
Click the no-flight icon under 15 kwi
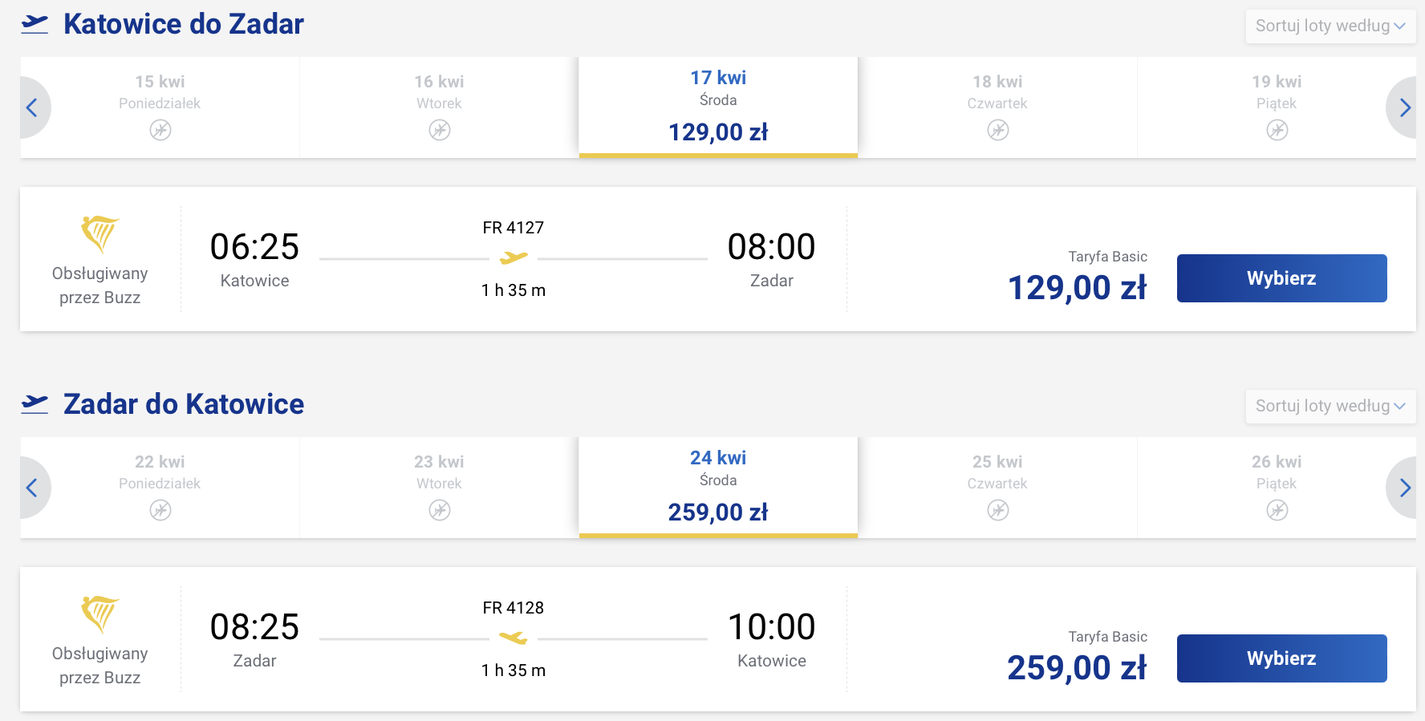[x=160, y=130]
